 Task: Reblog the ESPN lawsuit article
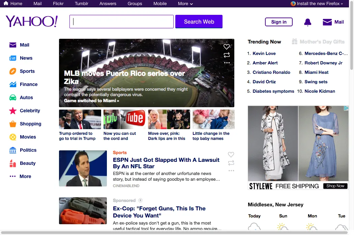(231, 163)
